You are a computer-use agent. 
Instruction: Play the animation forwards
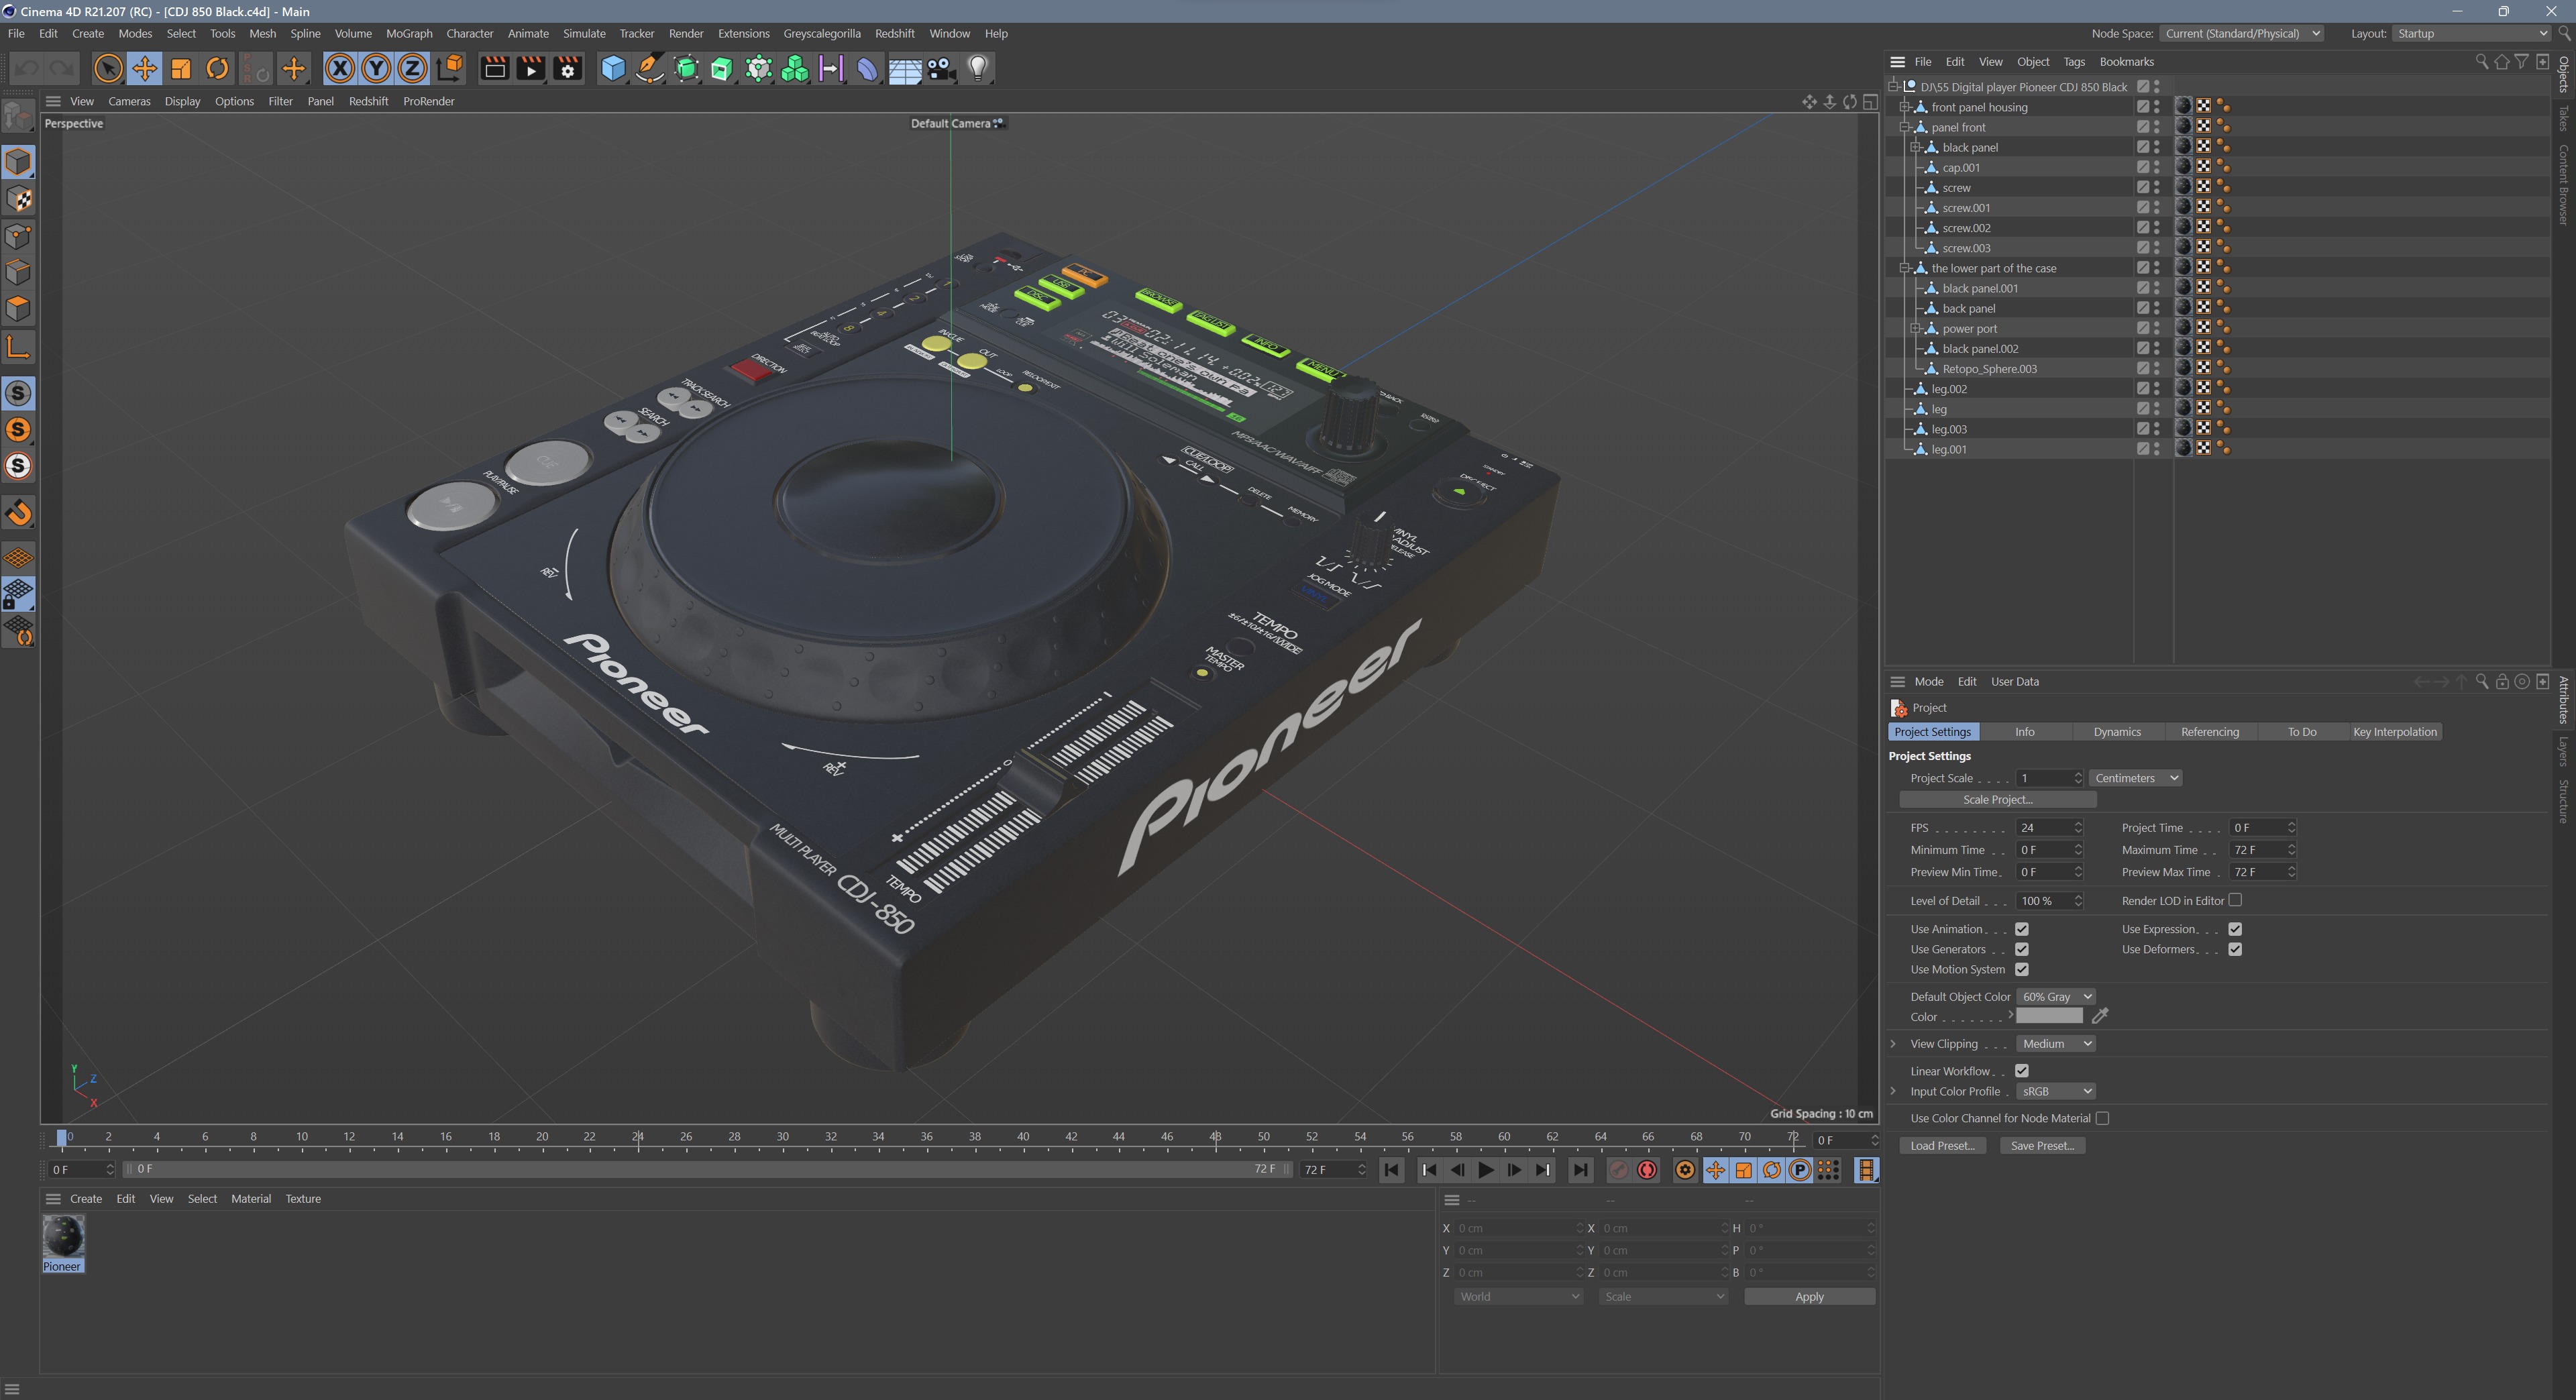point(1485,1170)
